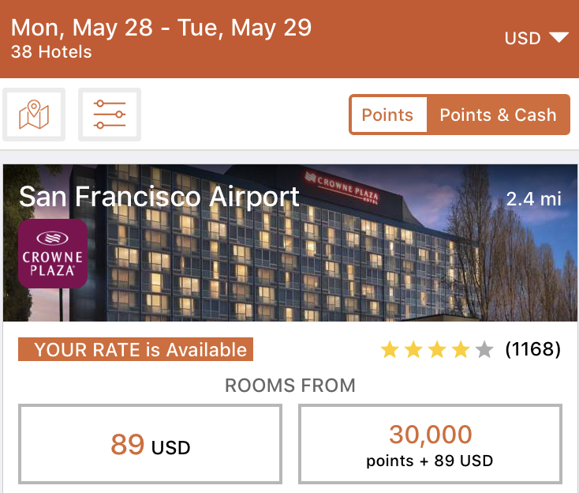Expand the currency dropdown arrow

[x=558, y=38]
